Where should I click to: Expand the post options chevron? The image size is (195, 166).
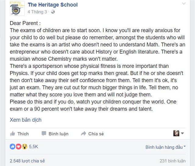[x=184, y=3]
